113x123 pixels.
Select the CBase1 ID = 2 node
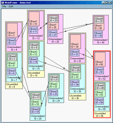12,30
